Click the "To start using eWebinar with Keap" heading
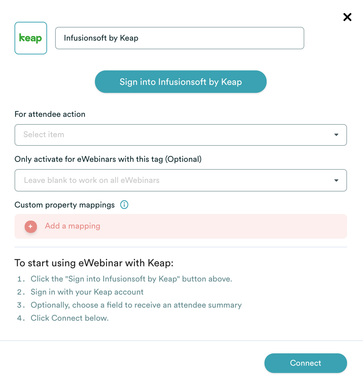This screenshot has width=363, height=386. point(94,263)
